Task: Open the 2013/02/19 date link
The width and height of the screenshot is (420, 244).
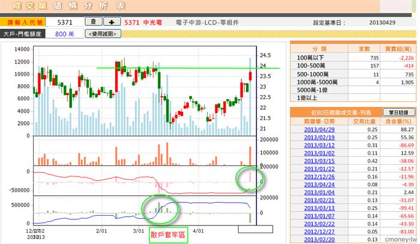Action: tap(319, 138)
